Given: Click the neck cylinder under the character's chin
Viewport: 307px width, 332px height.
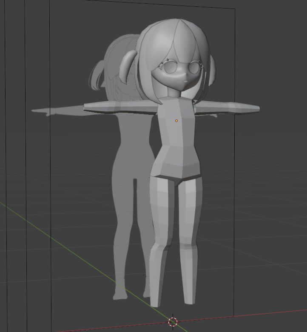Looking at the screenshot, I should pyautogui.click(x=175, y=92).
